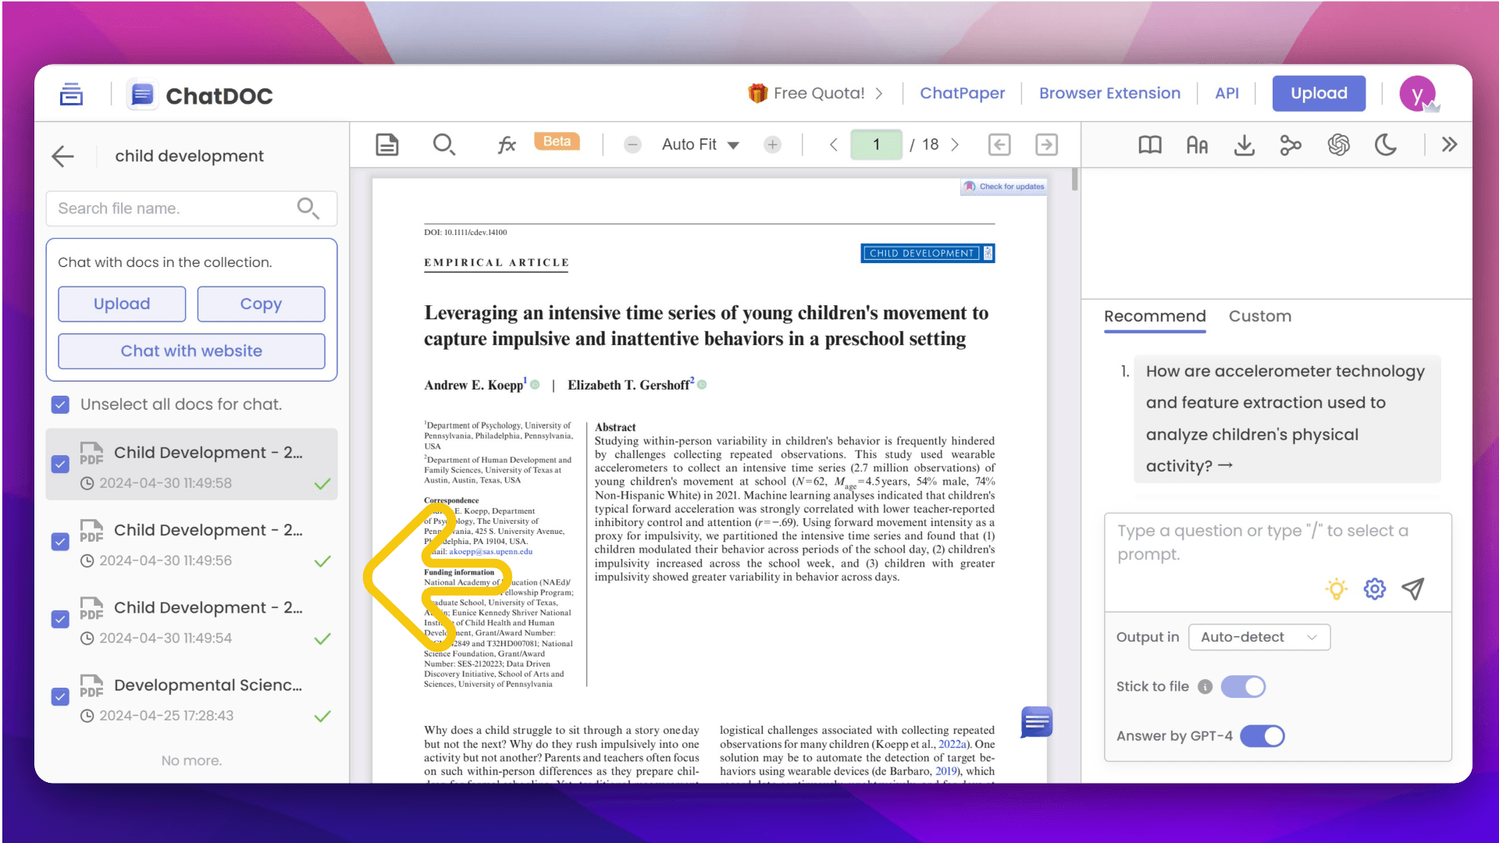The width and height of the screenshot is (1499, 843).
Task: Toggle the Answer by GPT-4 switch
Action: click(1262, 736)
